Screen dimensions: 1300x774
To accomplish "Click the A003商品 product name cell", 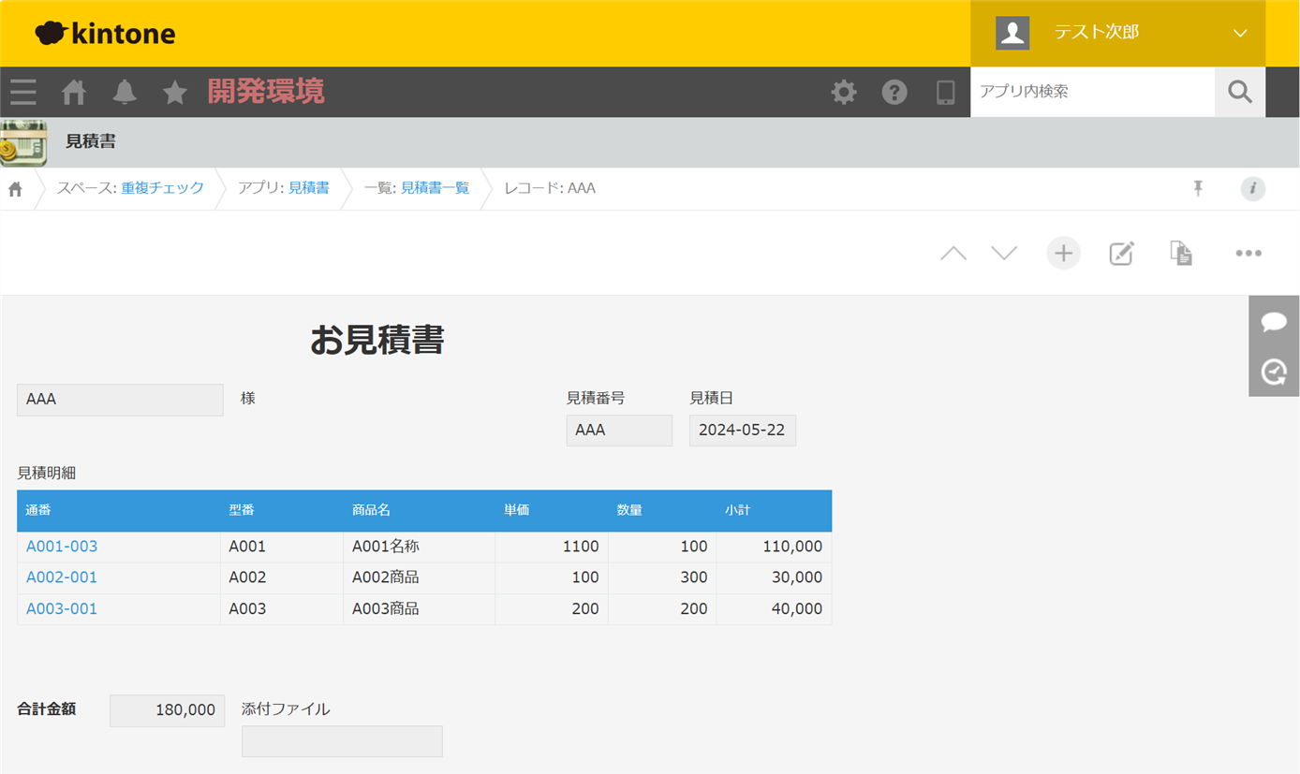I will 419,608.
